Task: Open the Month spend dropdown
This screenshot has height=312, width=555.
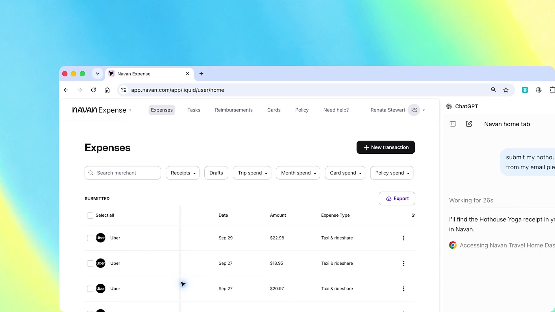Action: [x=298, y=173]
